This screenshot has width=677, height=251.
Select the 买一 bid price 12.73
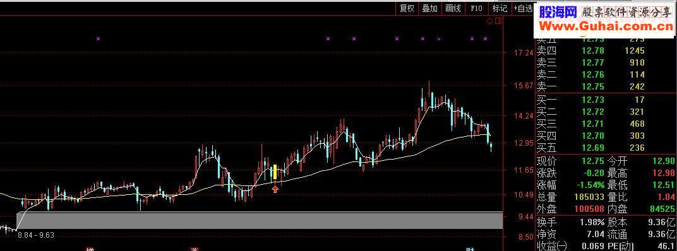(592, 100)
